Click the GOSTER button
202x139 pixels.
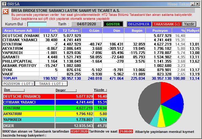(x=113, y=24)
